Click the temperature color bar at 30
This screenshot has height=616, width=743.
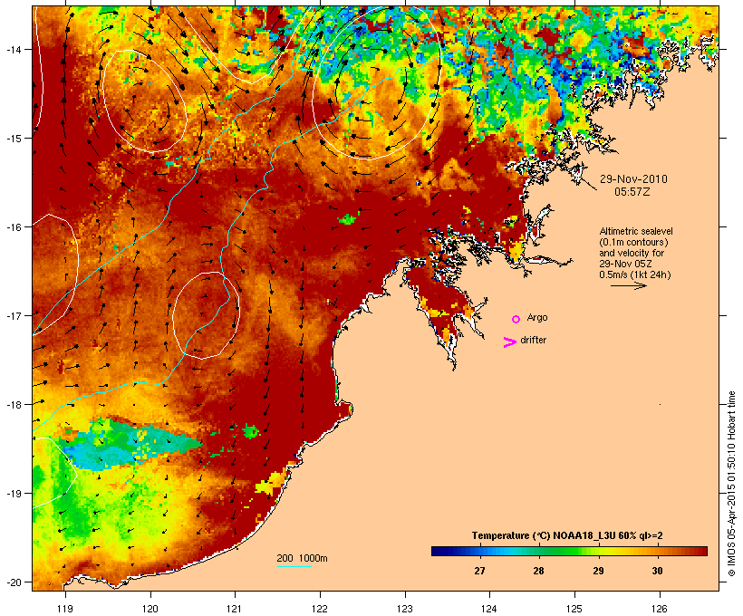[657, 551]
